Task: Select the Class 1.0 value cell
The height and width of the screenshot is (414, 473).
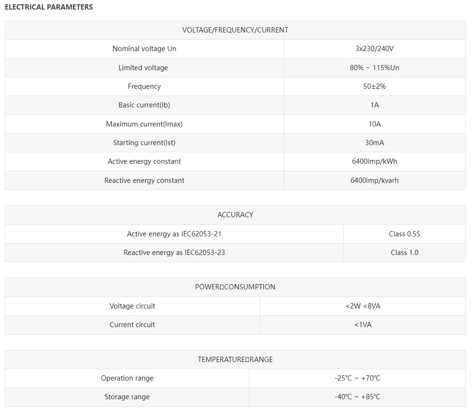Action: pos(405,253)
